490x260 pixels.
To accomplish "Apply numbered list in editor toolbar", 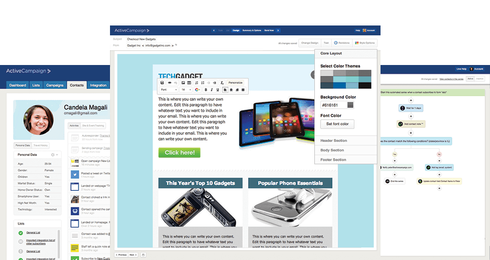I will [197, 83].
